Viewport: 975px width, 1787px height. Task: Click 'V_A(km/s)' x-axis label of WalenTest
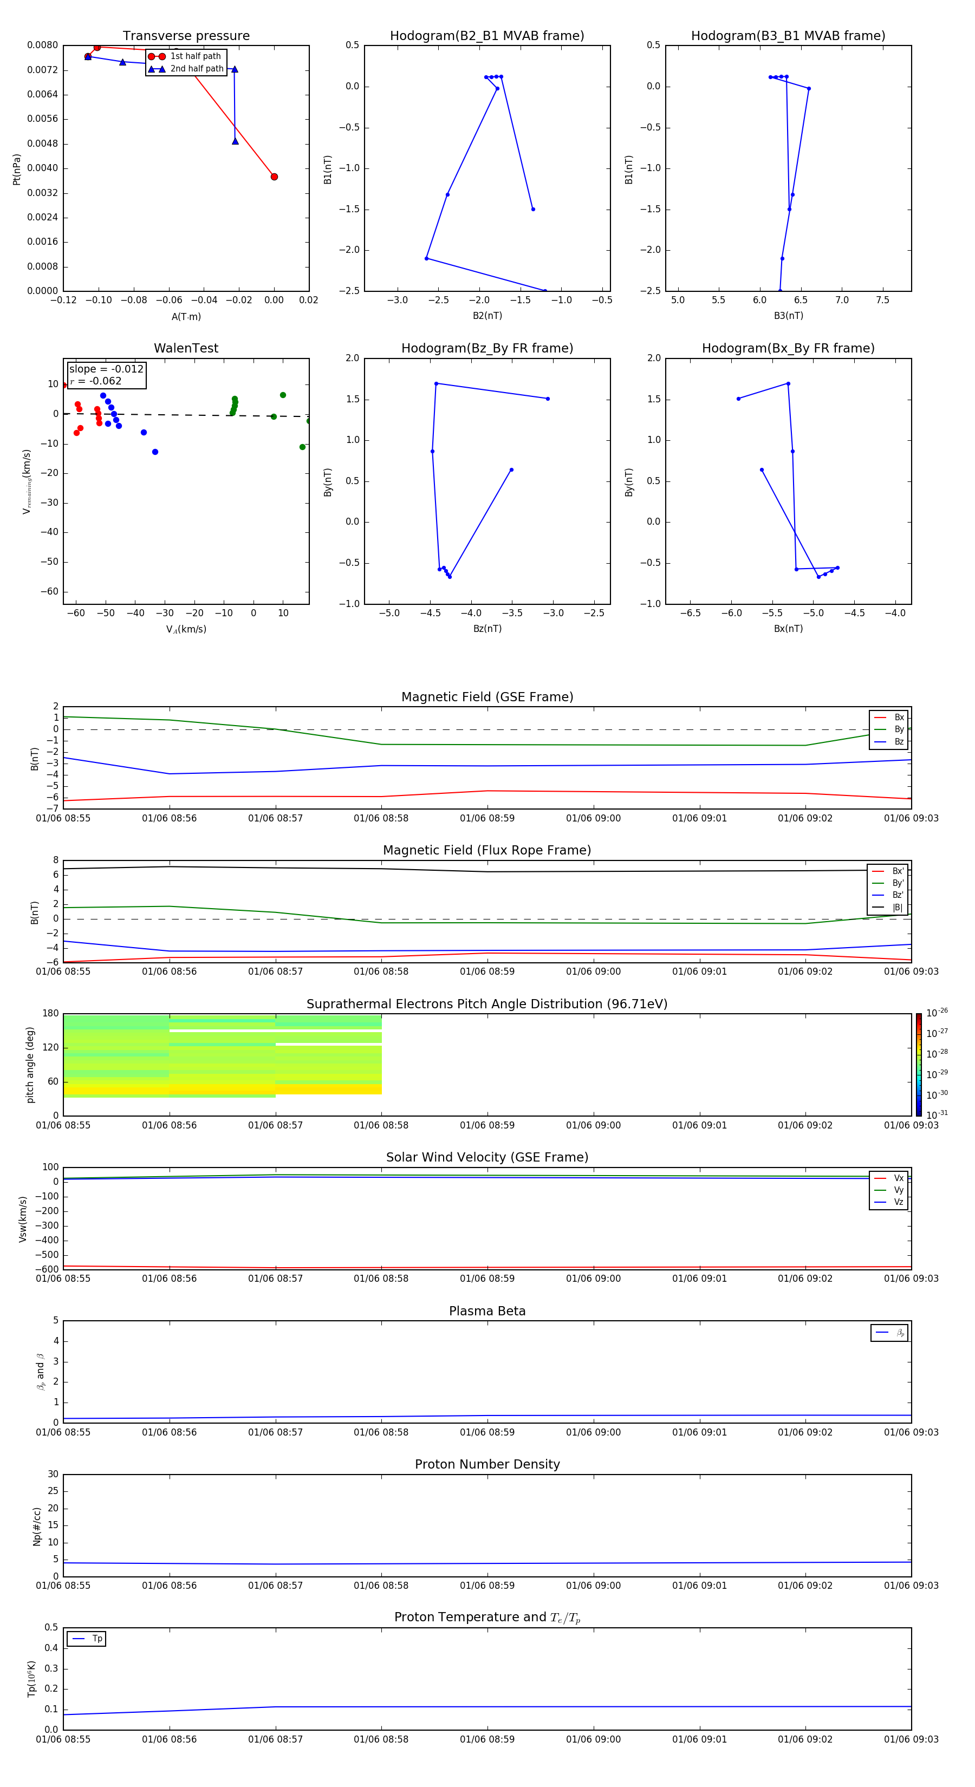(x=186, y=629)
